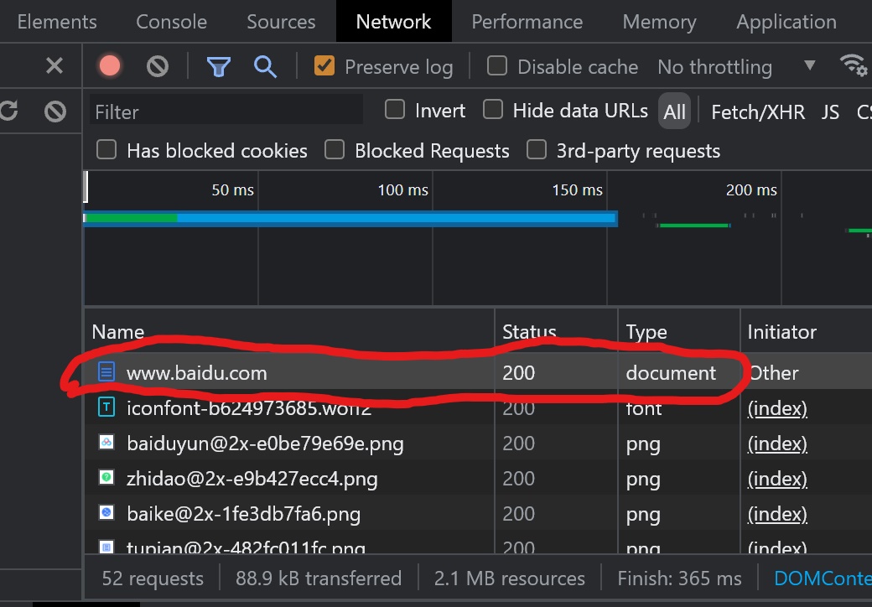
Task: Click the 100 ms mark on timeline
Action: pyautogui.click(x=403, y=190)
